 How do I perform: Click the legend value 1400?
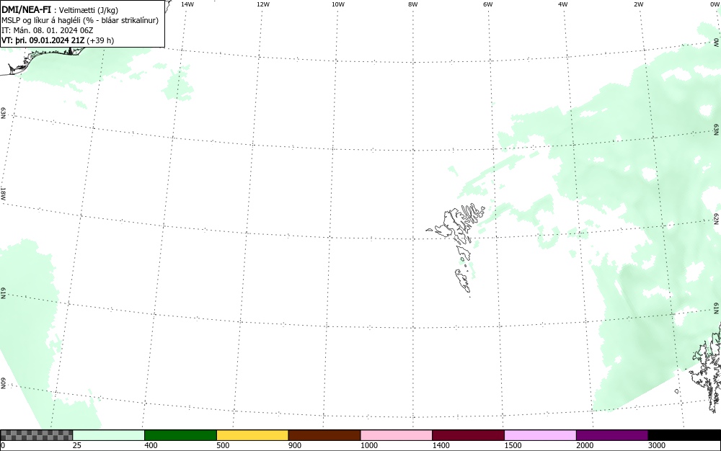(441, 445)
